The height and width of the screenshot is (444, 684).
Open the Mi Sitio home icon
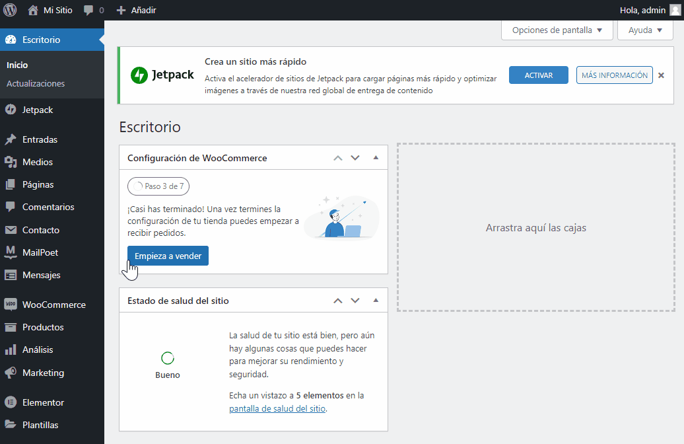click(33, 10)
